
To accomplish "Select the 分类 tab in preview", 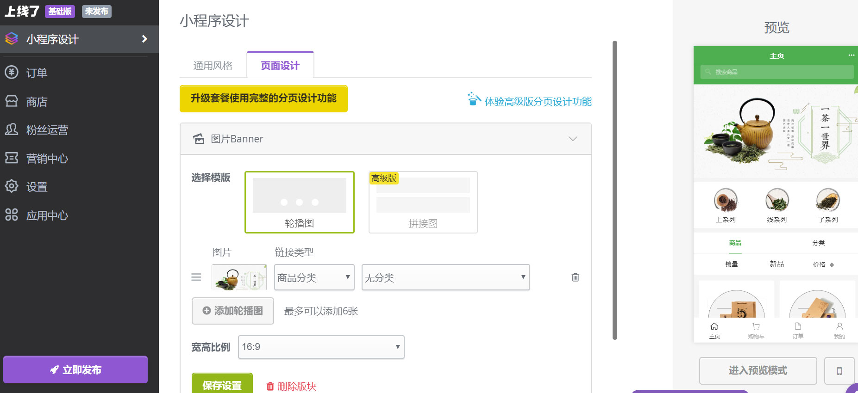I will 819,243.
